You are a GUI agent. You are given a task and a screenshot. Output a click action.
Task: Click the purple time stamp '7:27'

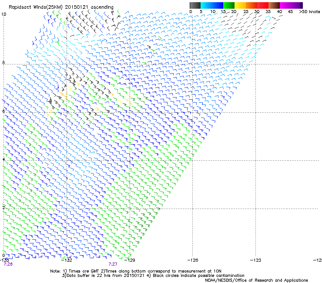point(113,264)
